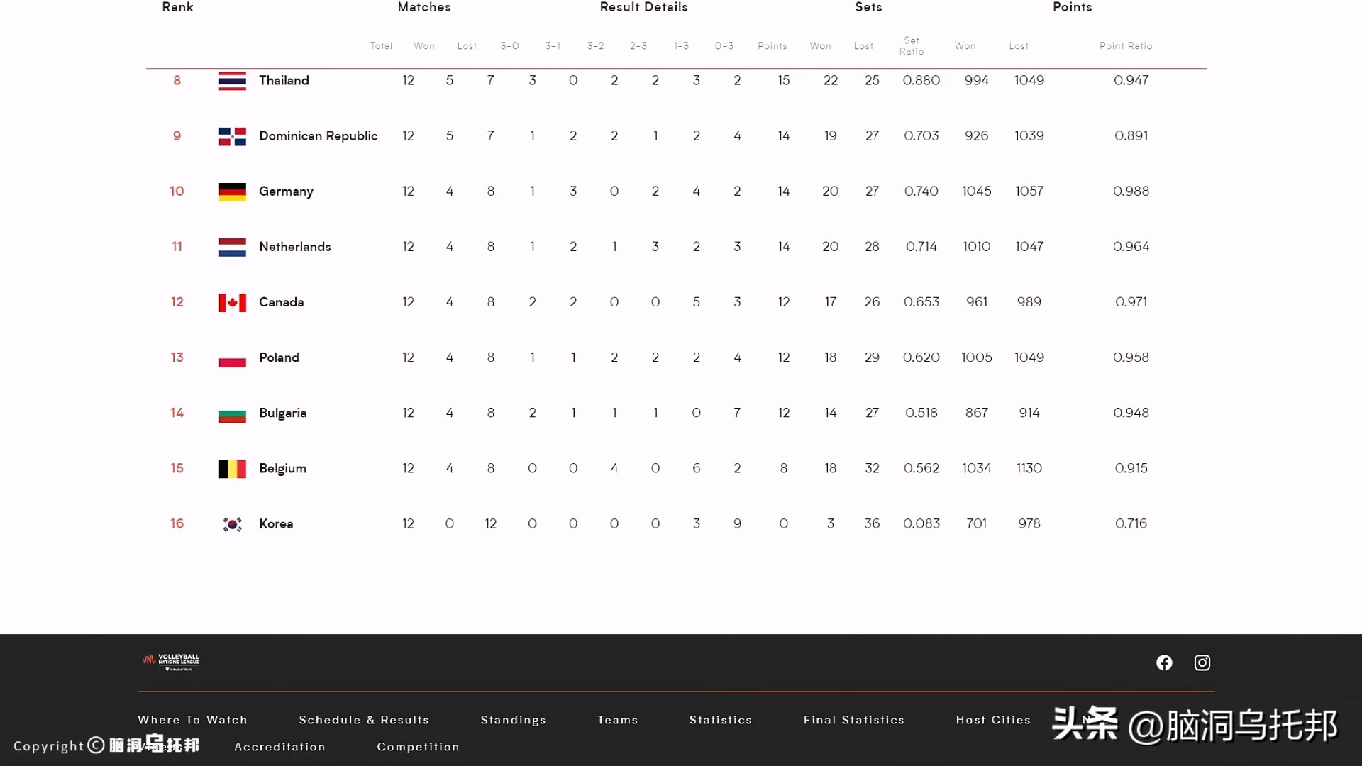
Task: Click the Canada flag icon
Action: 232,303
